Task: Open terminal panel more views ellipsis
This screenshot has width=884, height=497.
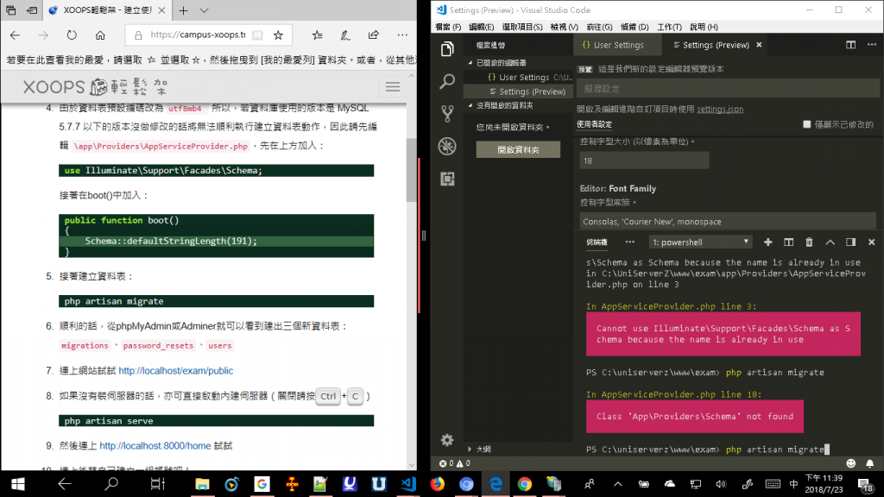Action: tap(629, 242)
